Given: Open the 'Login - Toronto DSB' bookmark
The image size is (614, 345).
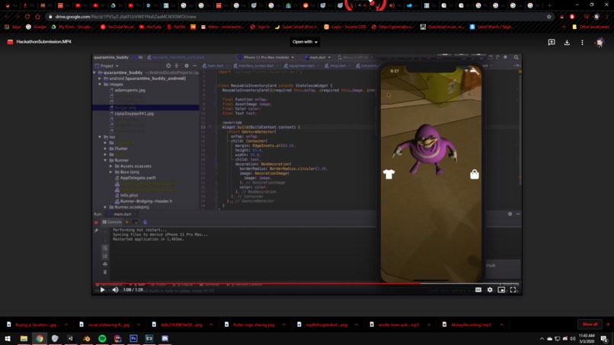Looking at the screenshot, I should click(x=344, y=27).
